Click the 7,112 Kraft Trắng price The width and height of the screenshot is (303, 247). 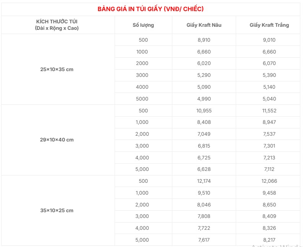coord(269,169)
